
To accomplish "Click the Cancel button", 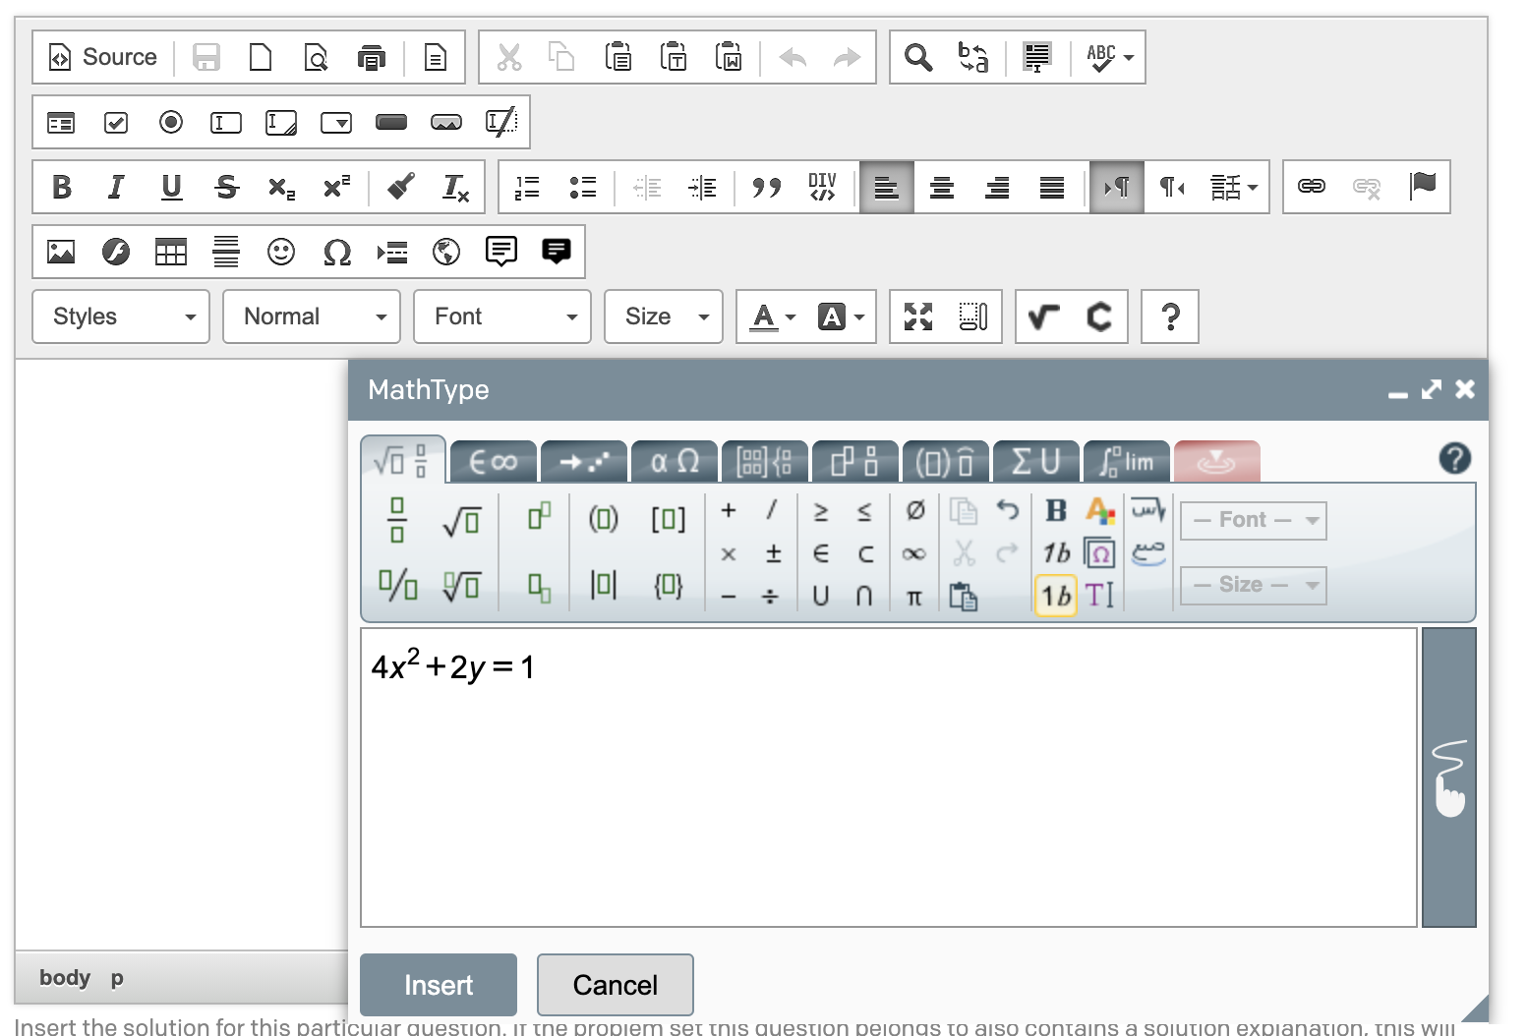I will pos(616,985).
